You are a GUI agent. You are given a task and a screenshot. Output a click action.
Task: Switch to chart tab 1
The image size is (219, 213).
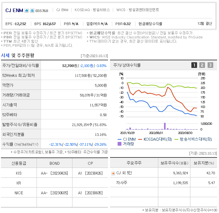tap(194, 65)
